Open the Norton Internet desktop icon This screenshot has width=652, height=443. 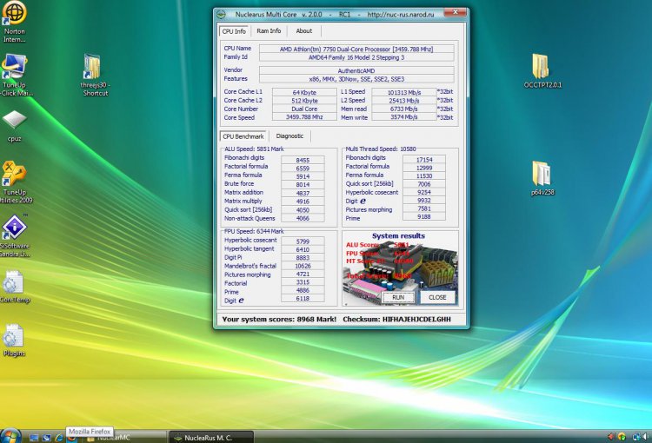[15, 21]
